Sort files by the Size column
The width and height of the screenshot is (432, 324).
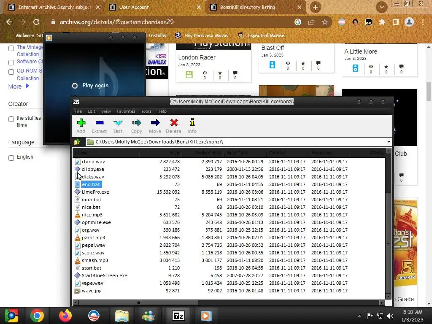click(x=174, y=153)
